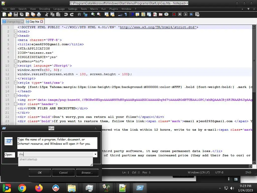Open the tab list dropdown triangle in menu bar
This screenshot has width=257, height=193.
click(x=248, y=9)
